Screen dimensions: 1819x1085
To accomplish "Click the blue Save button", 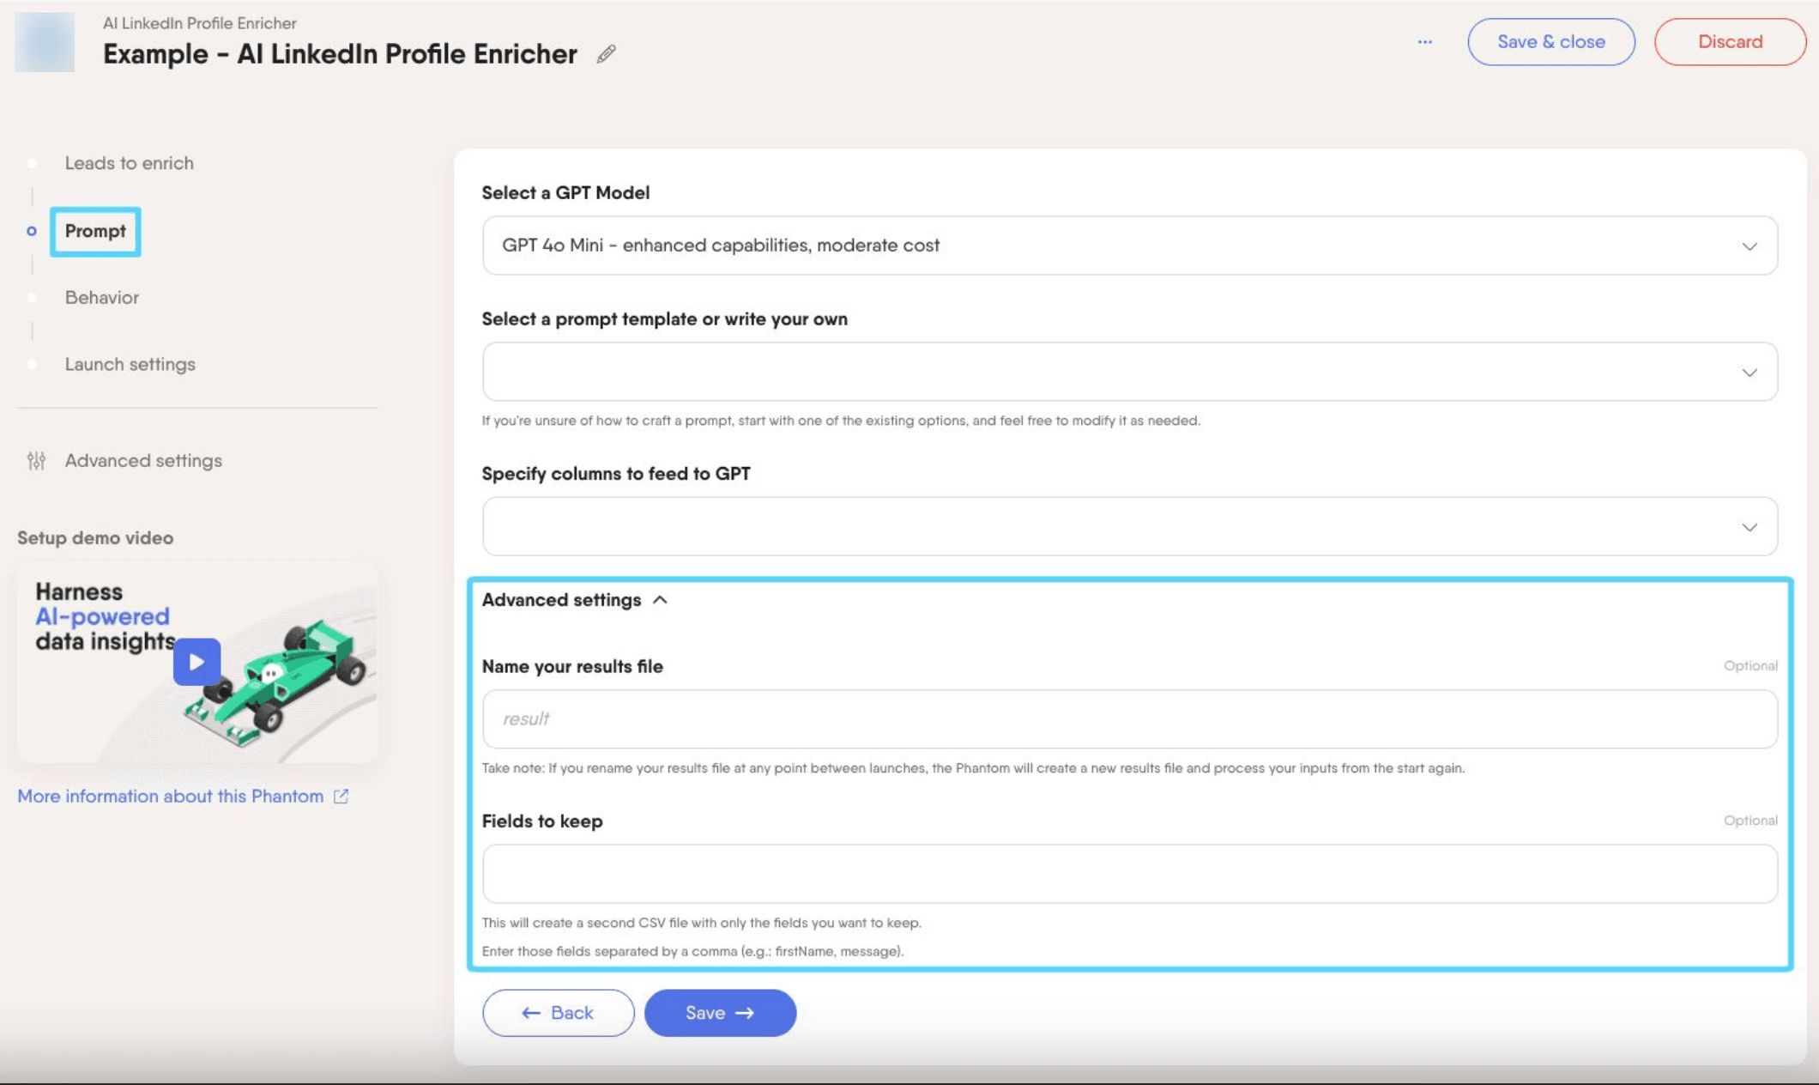I will click(x=720, y=1013).
